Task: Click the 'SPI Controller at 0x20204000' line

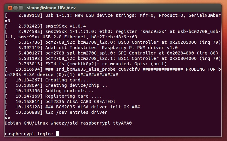Action: (x=111, y=53)
